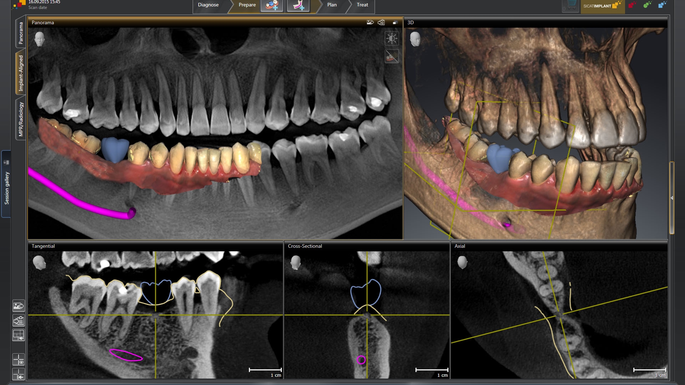
Task: Toggle crosshair visibility with the eye icon
Action: pos(19,359)
